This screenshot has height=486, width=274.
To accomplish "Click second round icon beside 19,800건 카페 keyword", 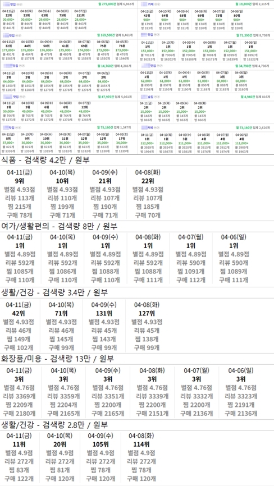I will point(159,4).
